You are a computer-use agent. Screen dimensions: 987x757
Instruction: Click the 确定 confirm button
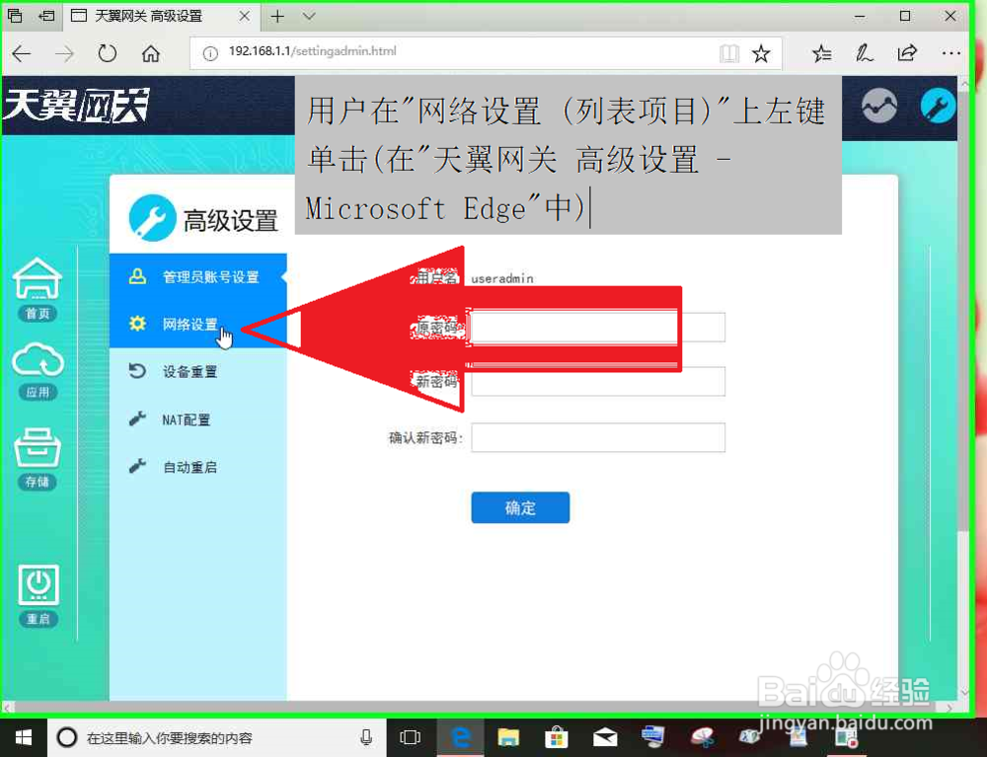point(520,507)
